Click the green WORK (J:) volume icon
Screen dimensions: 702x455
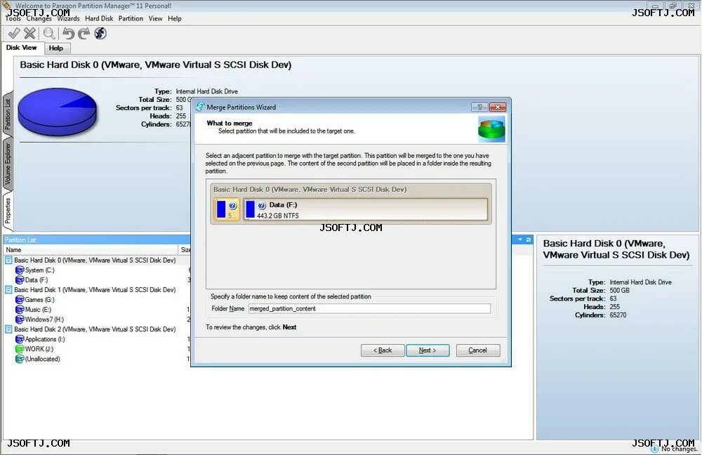[x=19, y=349]
